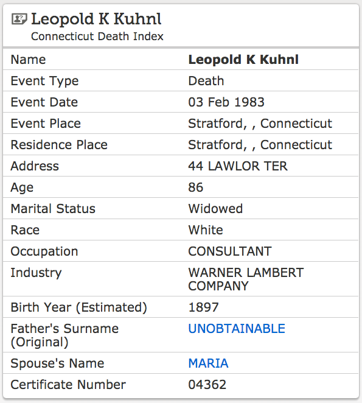The image size is (362, 403).
Task: Click the Leopold K Kuhnl title heading
Action: 96,19
